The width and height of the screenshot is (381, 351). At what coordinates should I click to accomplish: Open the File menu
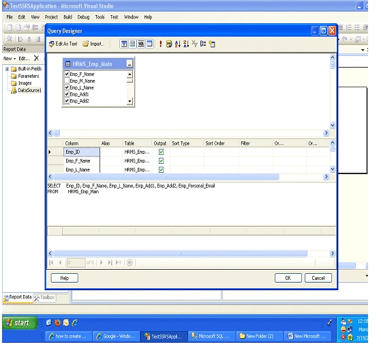pos(10,17)
